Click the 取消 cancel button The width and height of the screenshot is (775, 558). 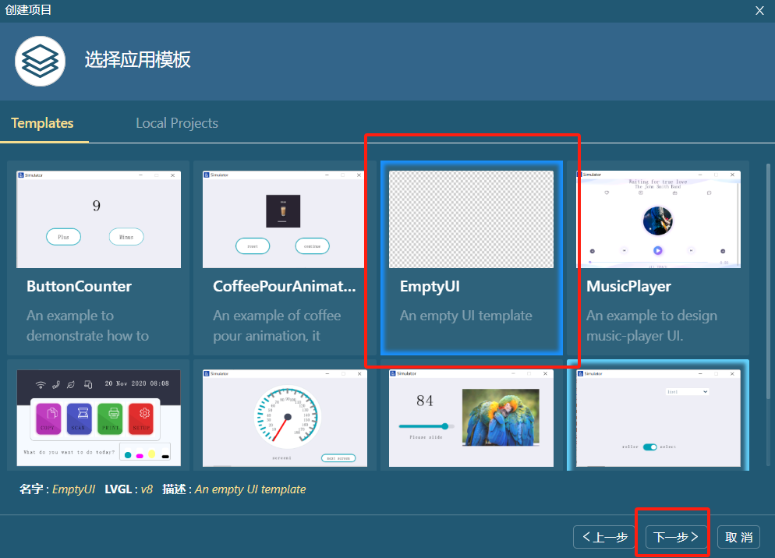tap(738, 536)
